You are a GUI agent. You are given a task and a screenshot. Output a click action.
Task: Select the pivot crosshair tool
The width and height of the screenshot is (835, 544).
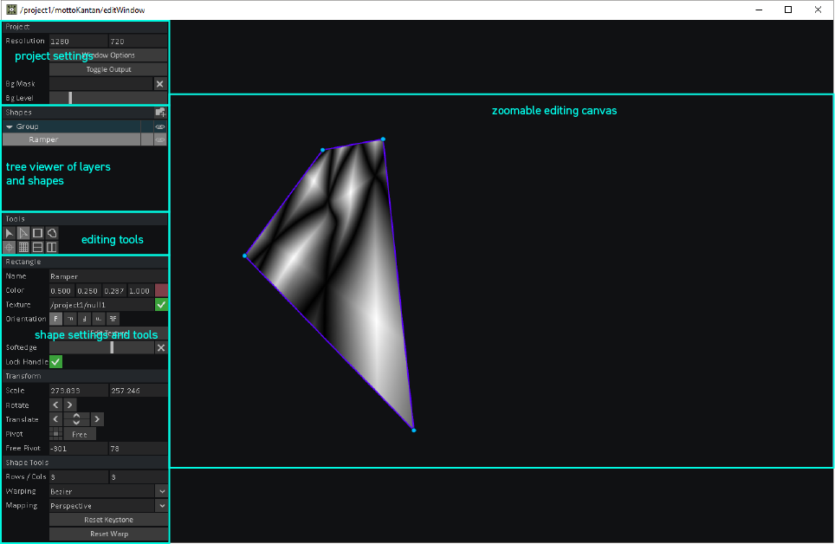pos(9,247)
